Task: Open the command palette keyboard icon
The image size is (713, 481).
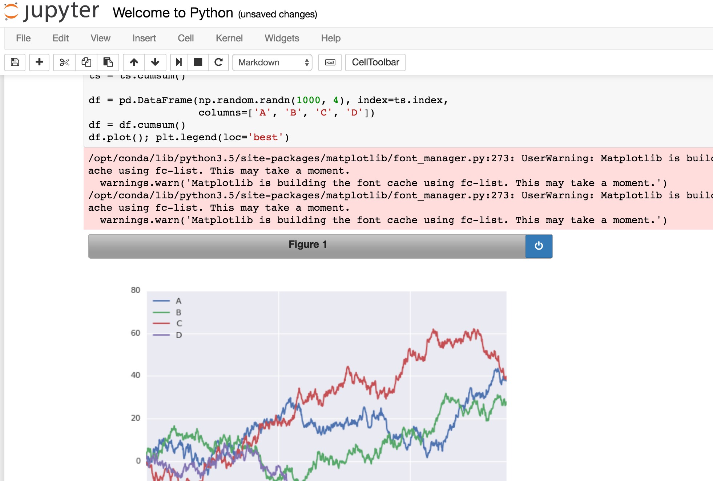Action: pyautogui.click(x=330, y=62)
